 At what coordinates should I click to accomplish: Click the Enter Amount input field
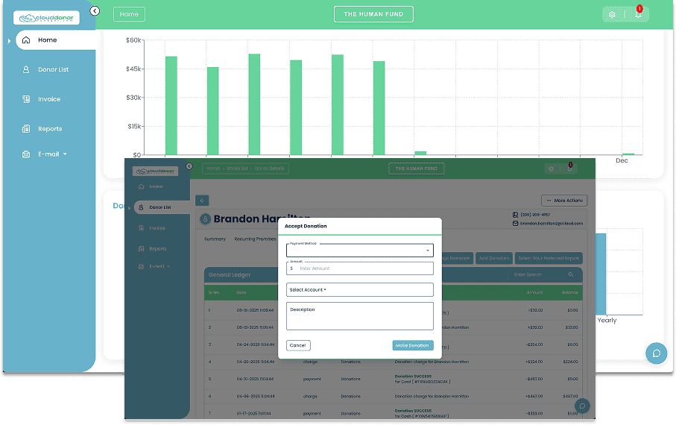pos(360,268)
